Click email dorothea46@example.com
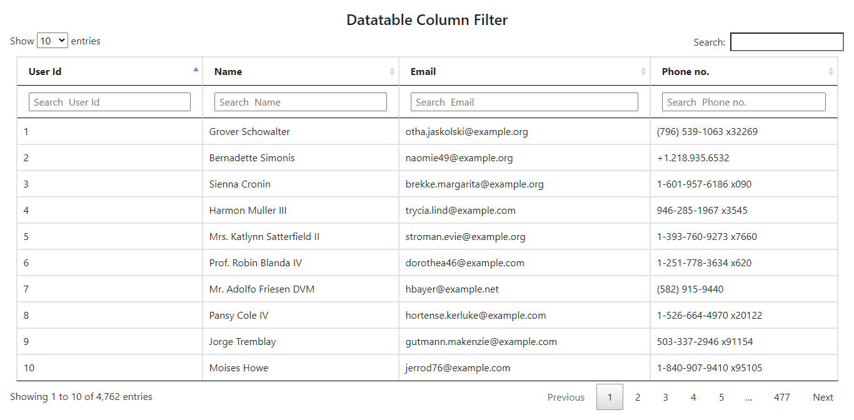This screenshot has width=854, height=420. [465, 263]
